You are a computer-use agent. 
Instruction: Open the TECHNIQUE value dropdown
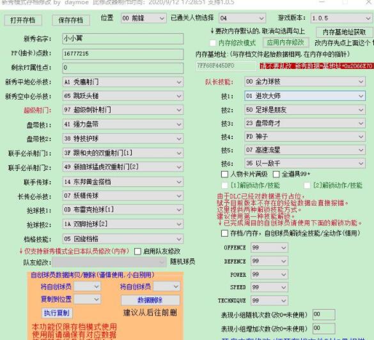tap(269, 300)
